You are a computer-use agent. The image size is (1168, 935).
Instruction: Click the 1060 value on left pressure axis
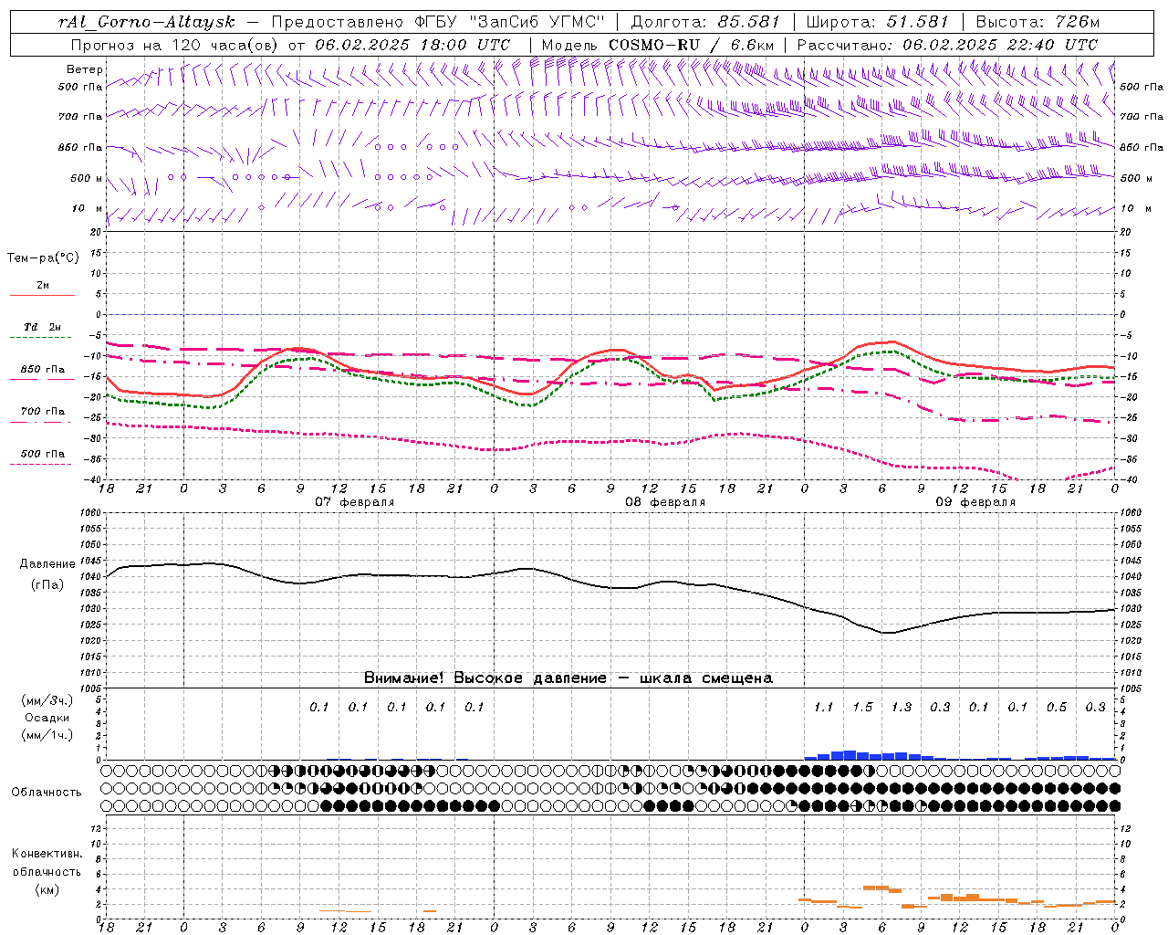[92, 513]
